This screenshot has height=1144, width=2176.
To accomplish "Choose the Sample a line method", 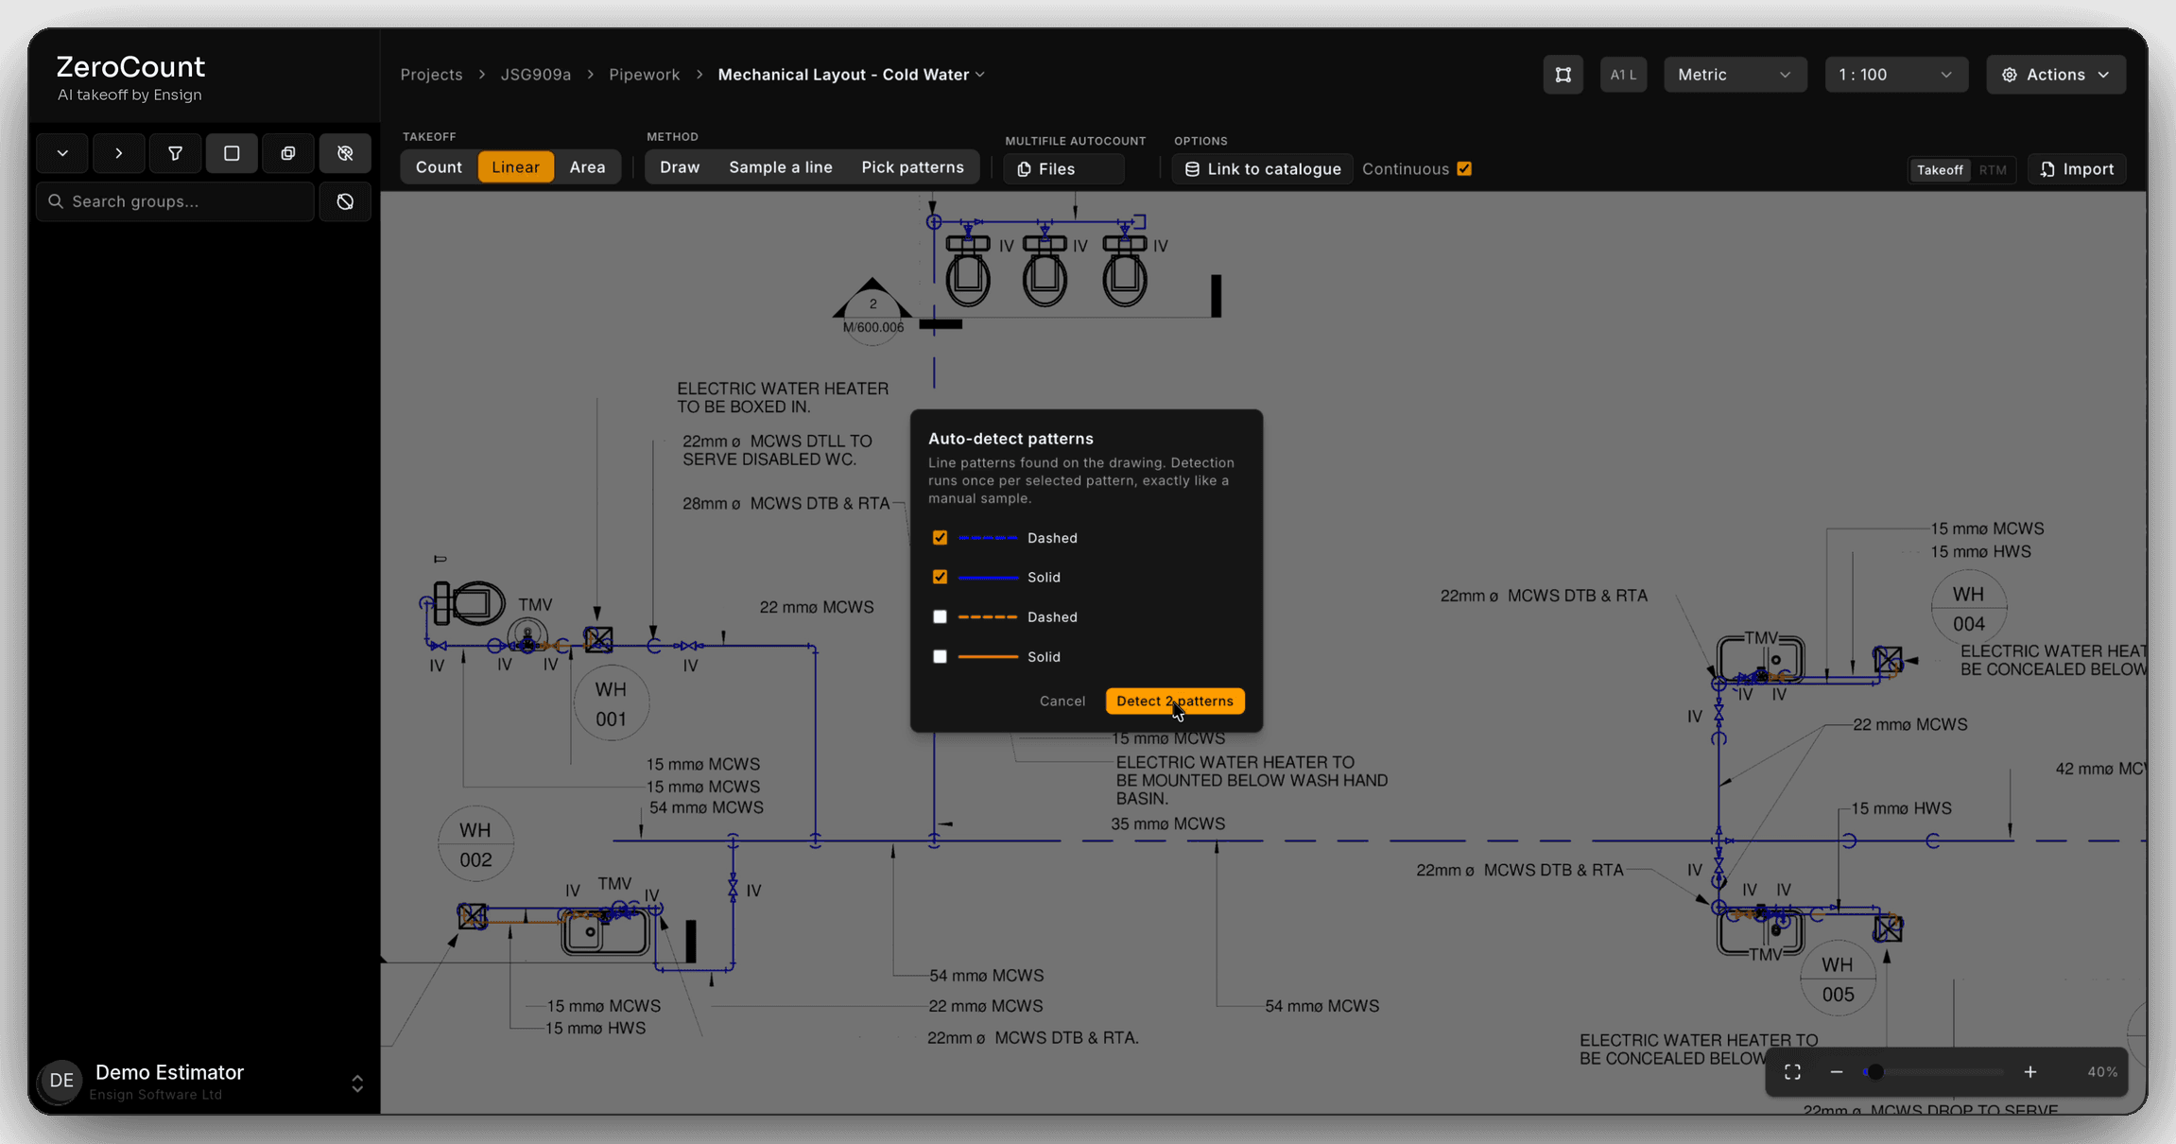I will point(781,167).
